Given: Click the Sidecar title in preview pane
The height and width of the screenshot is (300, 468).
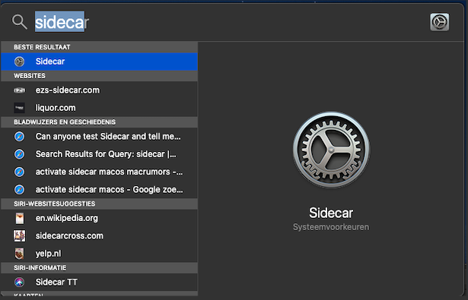Looking at the screenshot, I should pyautogui.click(x=331, y=213).
